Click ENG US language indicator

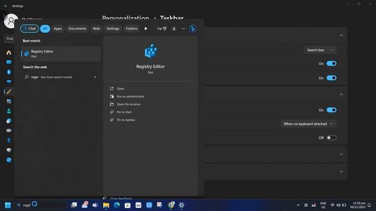click(x=323, y=205)
